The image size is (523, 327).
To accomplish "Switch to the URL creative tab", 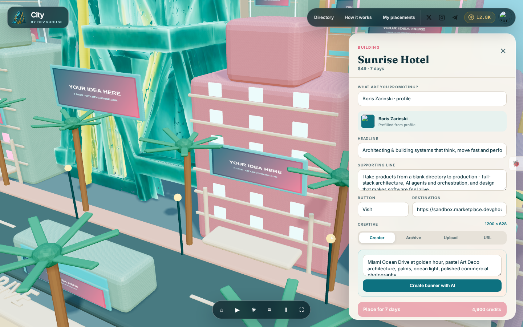I will [487, 238].
